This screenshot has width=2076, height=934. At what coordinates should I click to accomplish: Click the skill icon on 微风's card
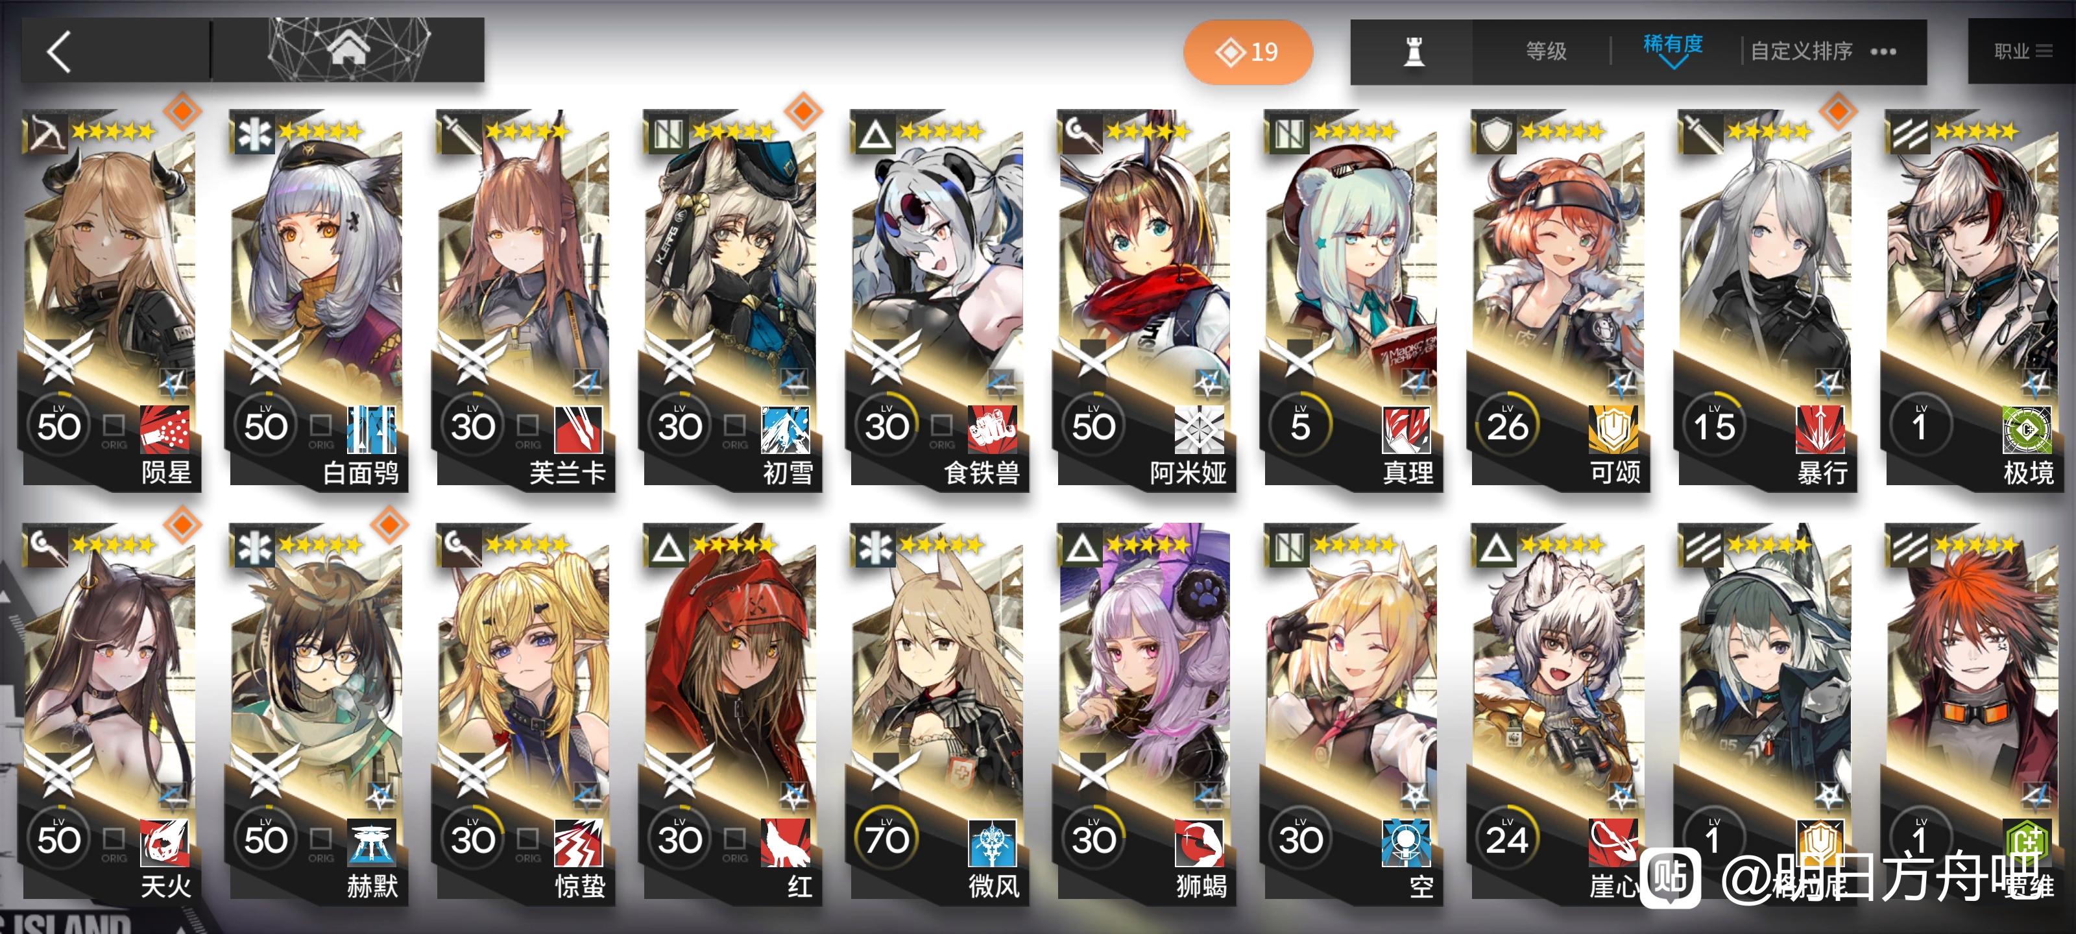tap(993, 843)
